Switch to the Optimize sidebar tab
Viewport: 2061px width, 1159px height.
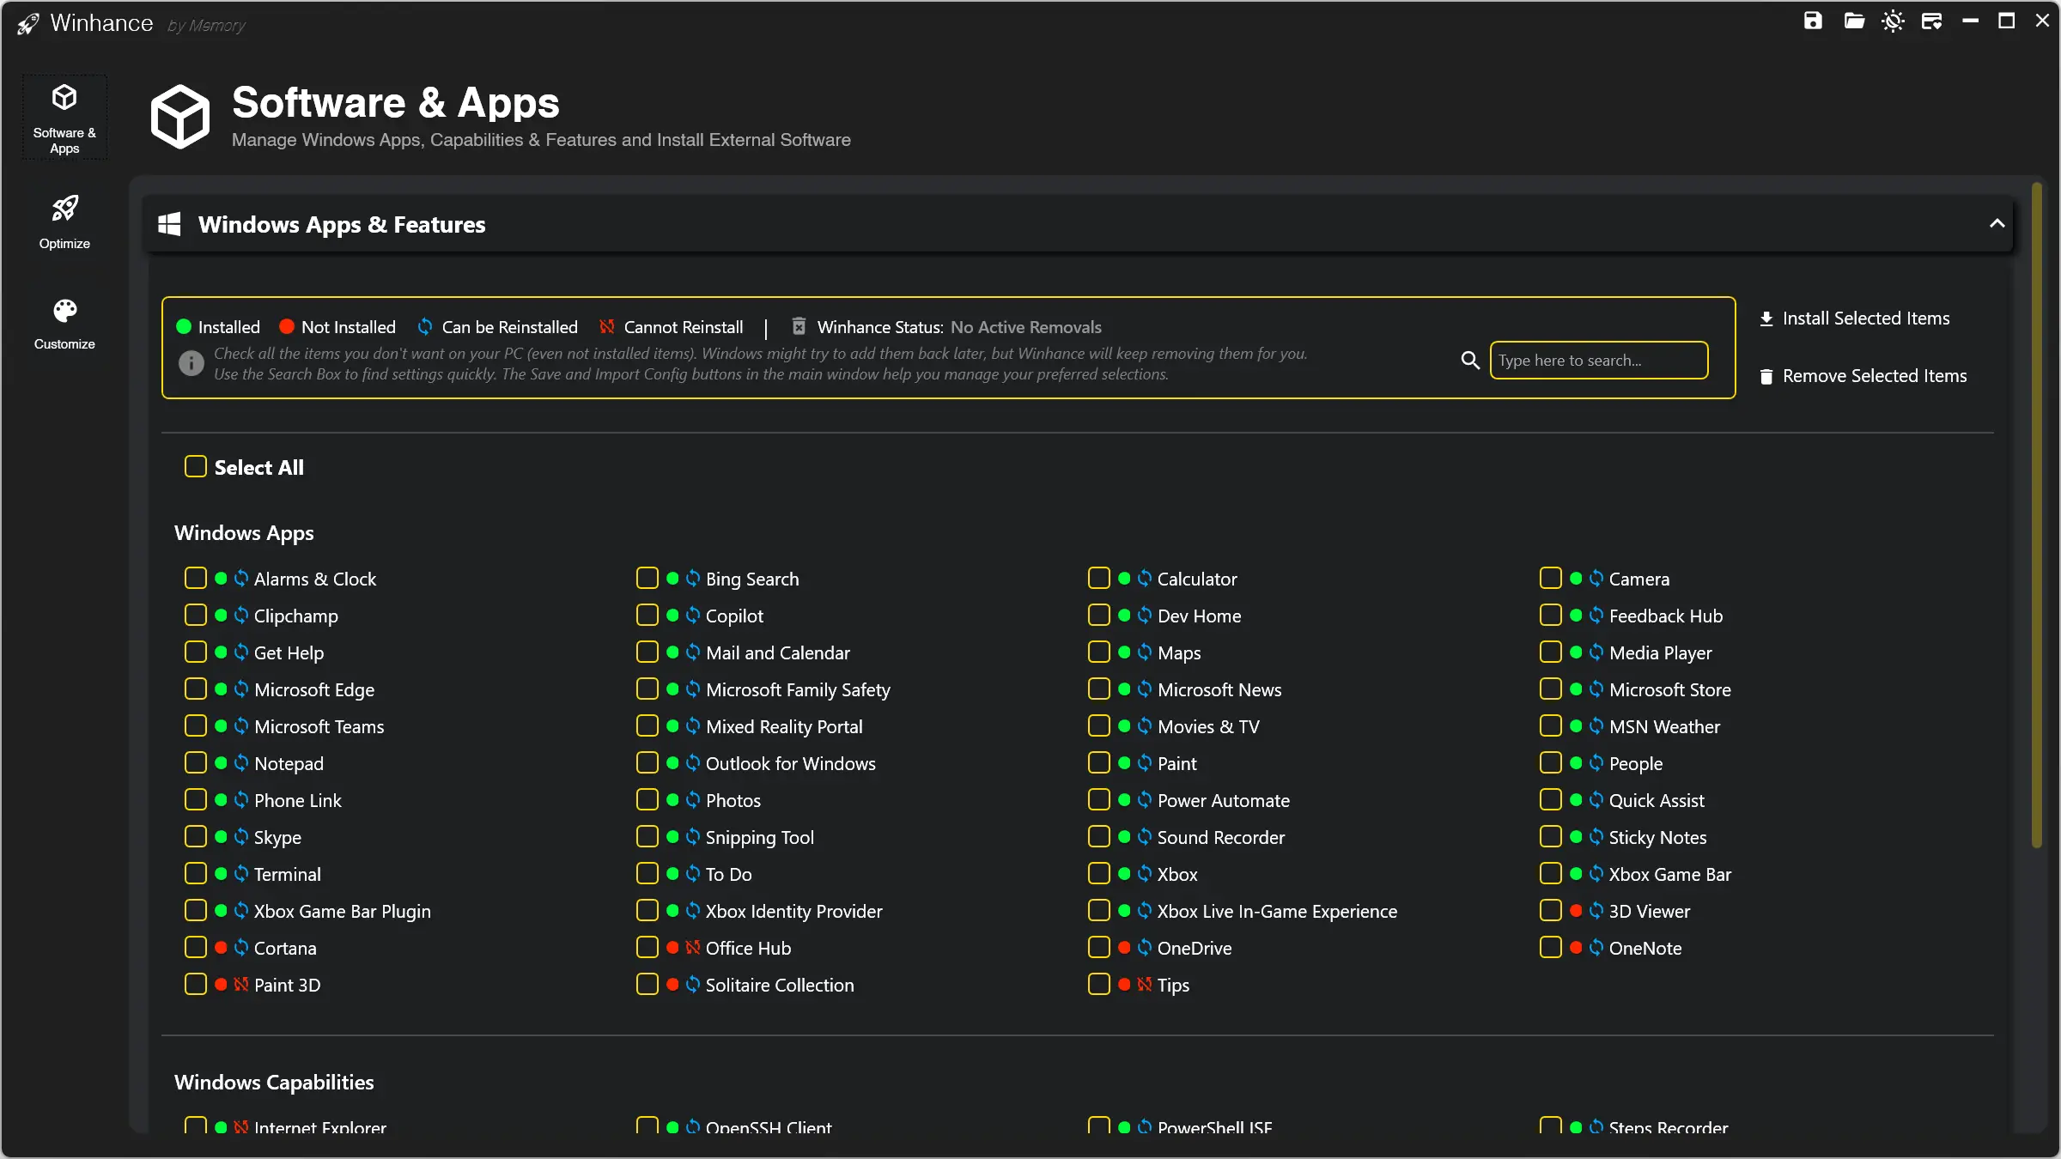pos(64,221)
